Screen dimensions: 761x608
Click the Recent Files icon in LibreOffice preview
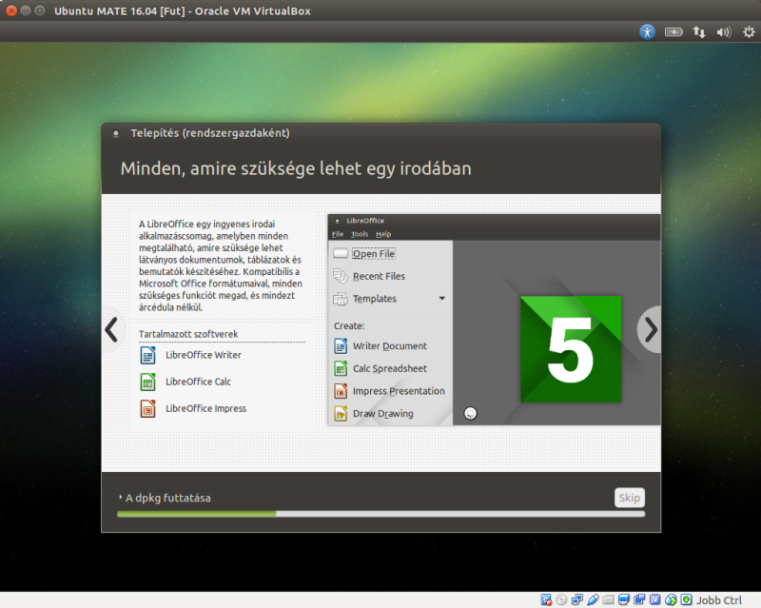pyautogui.click(x=341, y=276)
